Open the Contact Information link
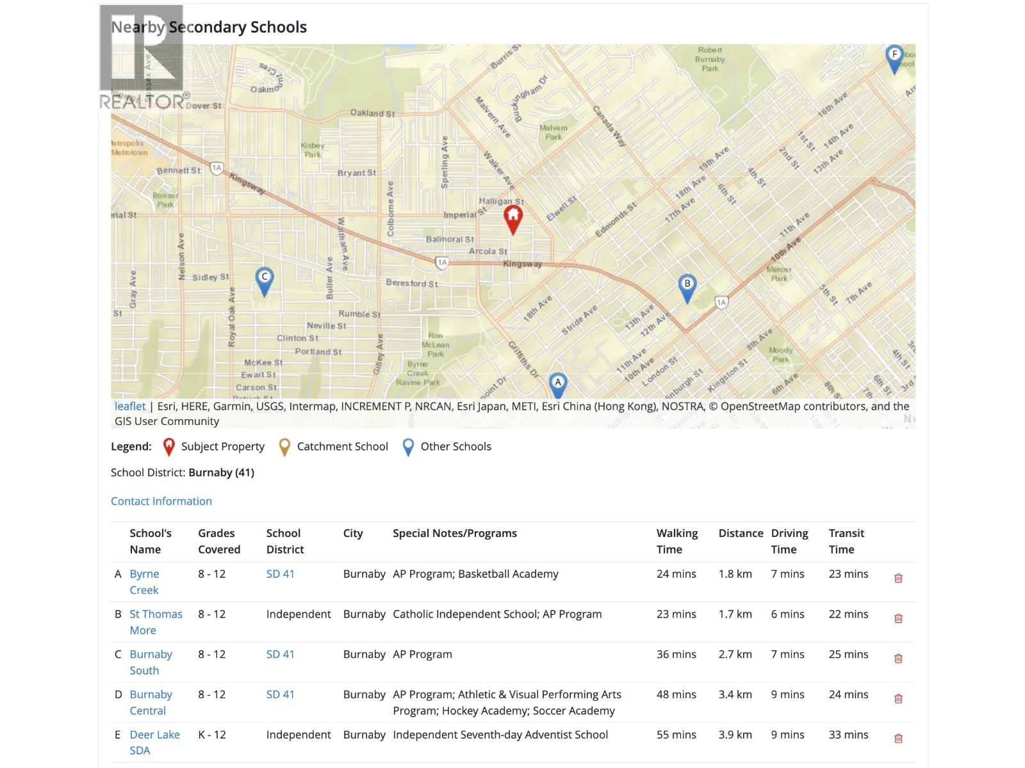Image resolution: width=1025 pixels, height=768 pixels. 161,501
